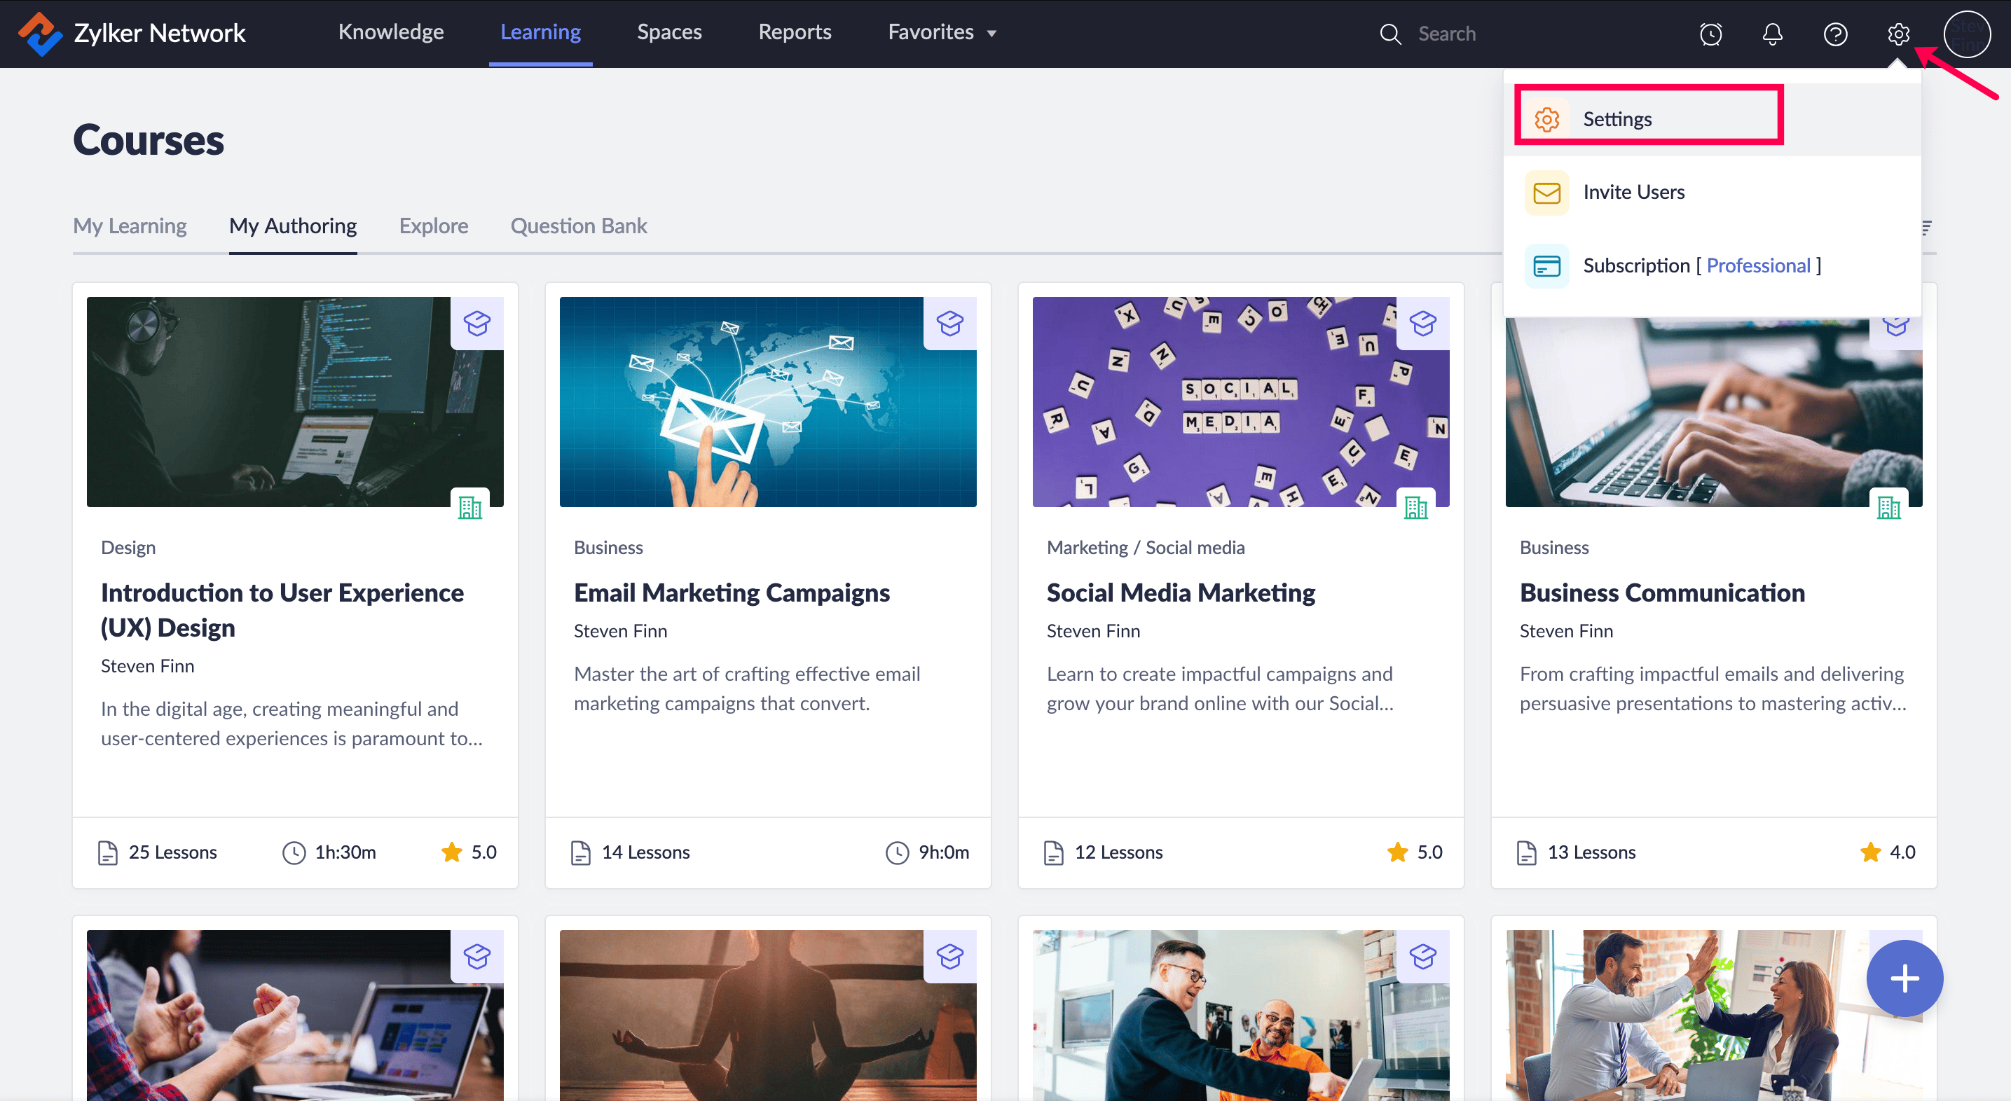Click organization building icon on Social Media card
This screenshot has height=1101, width=2011.
coord(1415,507)
